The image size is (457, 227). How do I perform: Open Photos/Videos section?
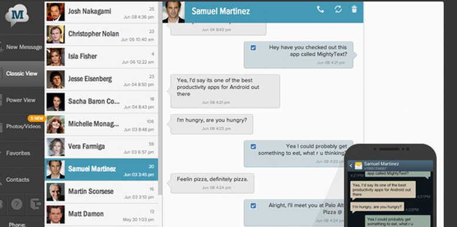click(x=22, y=127)
